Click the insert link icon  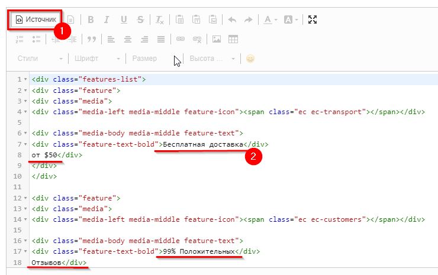click(x=181, y=39)
